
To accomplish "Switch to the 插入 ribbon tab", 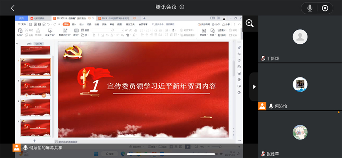I will click(x=74, y=24).
